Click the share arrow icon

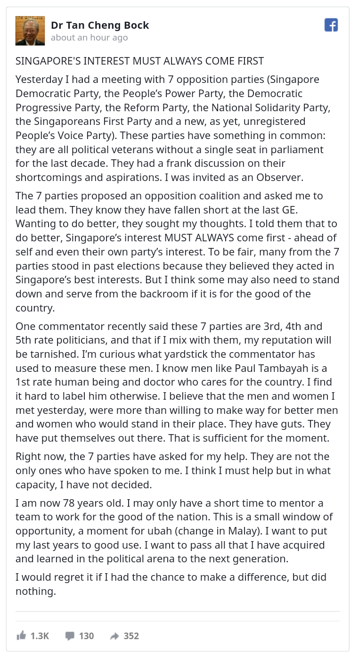point(114,636)
